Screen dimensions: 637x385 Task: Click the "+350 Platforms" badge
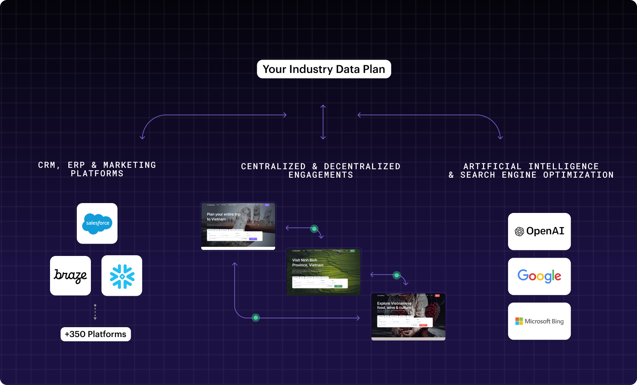(x=95, y=334)
